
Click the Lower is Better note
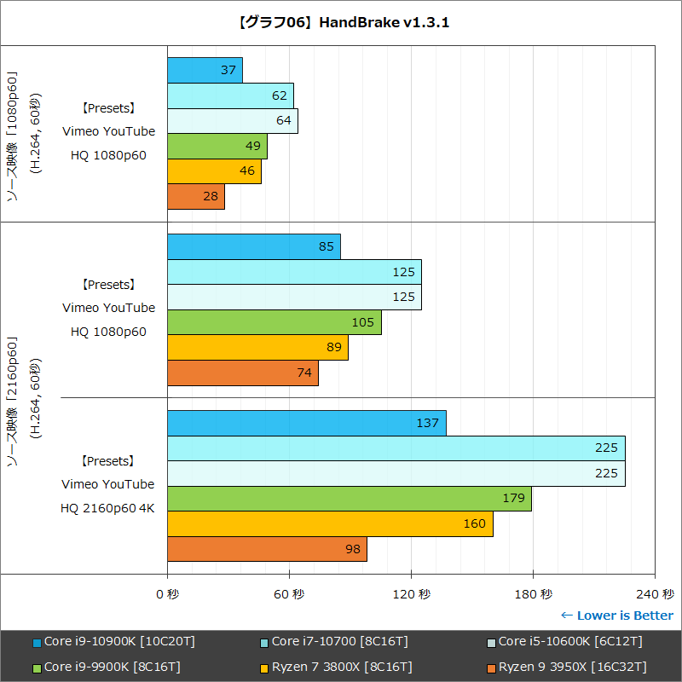click(616, 616)
